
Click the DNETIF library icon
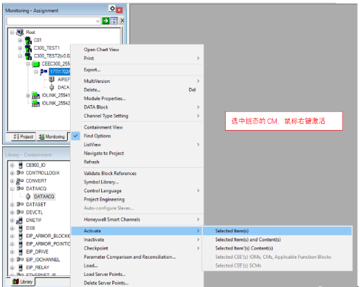[20, 221]
